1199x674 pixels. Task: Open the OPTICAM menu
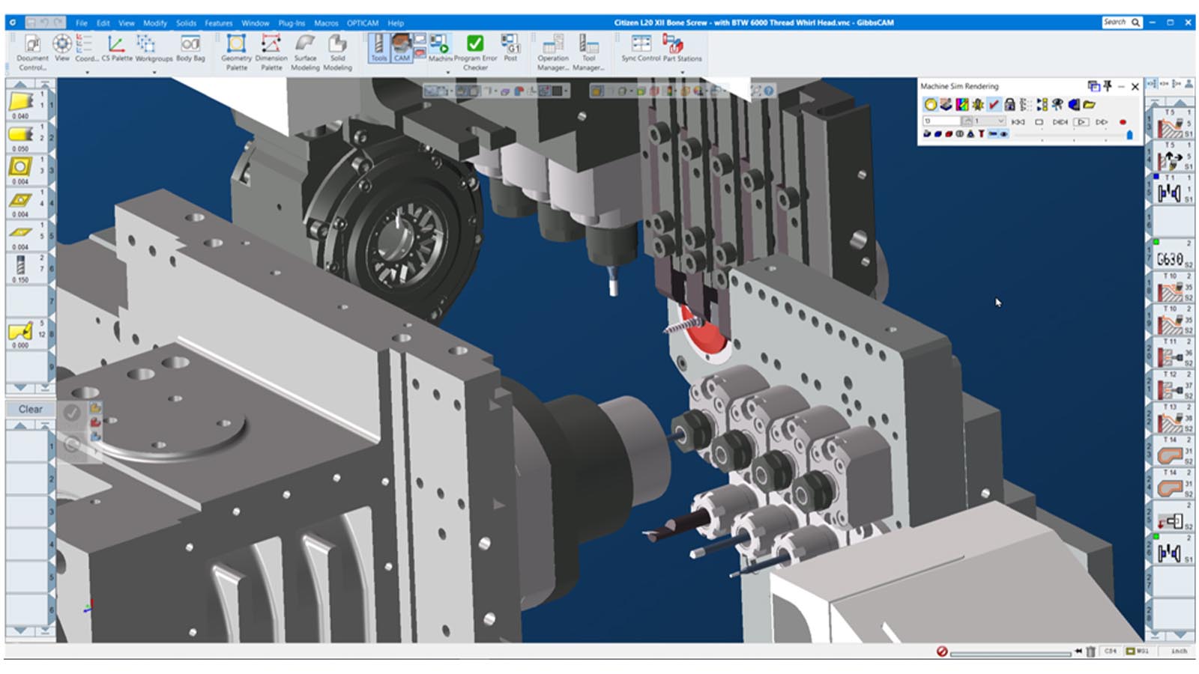363,23
